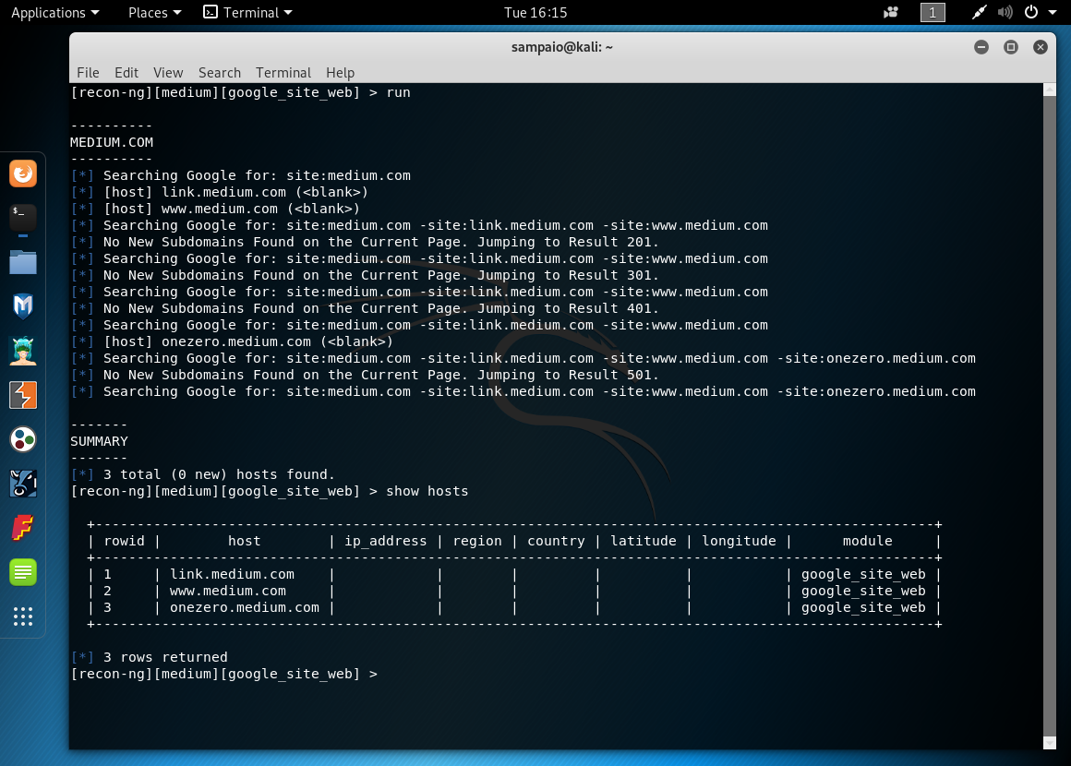The height and width of the screenshot is (766, 1071).
Task: Click the 'show hosts' command text
Action: pyautogui.click(x=427, y=491)
